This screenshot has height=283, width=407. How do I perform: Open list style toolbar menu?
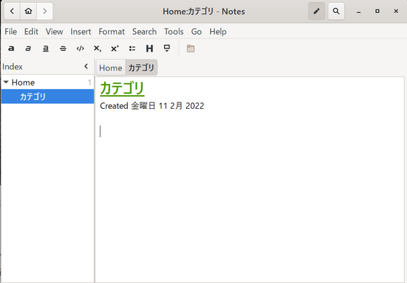pyautogui.click(x=132, y=49)
